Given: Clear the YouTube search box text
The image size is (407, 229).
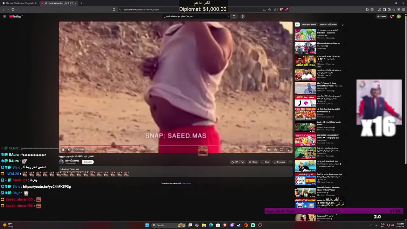Looking at the screenshot, I should click(x=228, y=17).
